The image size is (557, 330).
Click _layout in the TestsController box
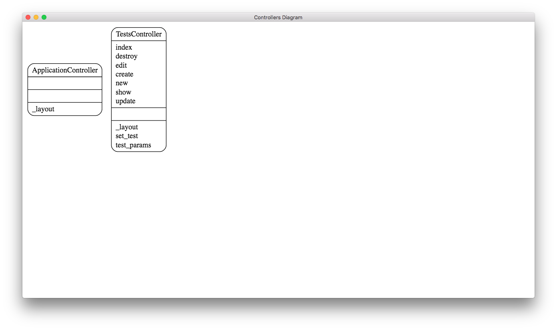coord(127,127)
